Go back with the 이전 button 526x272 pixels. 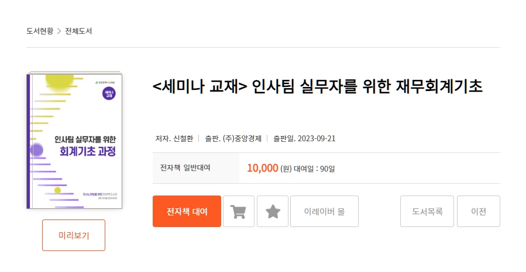pyautogui.click(x=479, y=211)
